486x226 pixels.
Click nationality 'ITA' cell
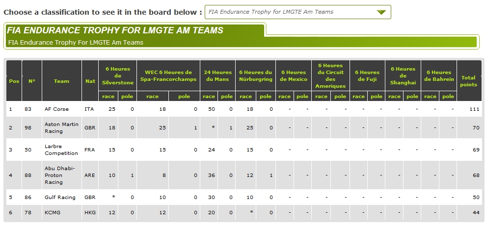[x=89, y=109]
